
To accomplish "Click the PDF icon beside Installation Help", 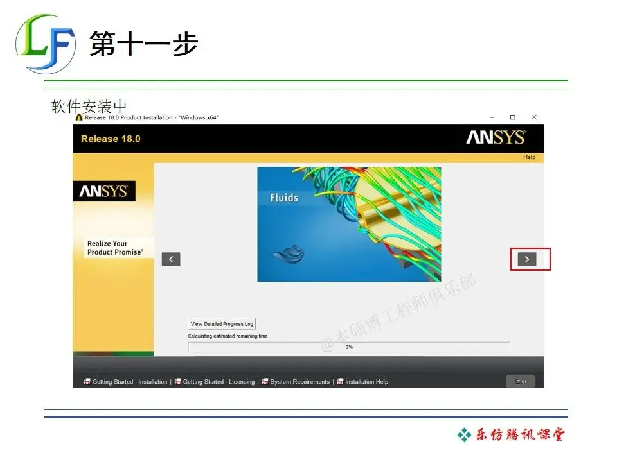I will point(340,381).
